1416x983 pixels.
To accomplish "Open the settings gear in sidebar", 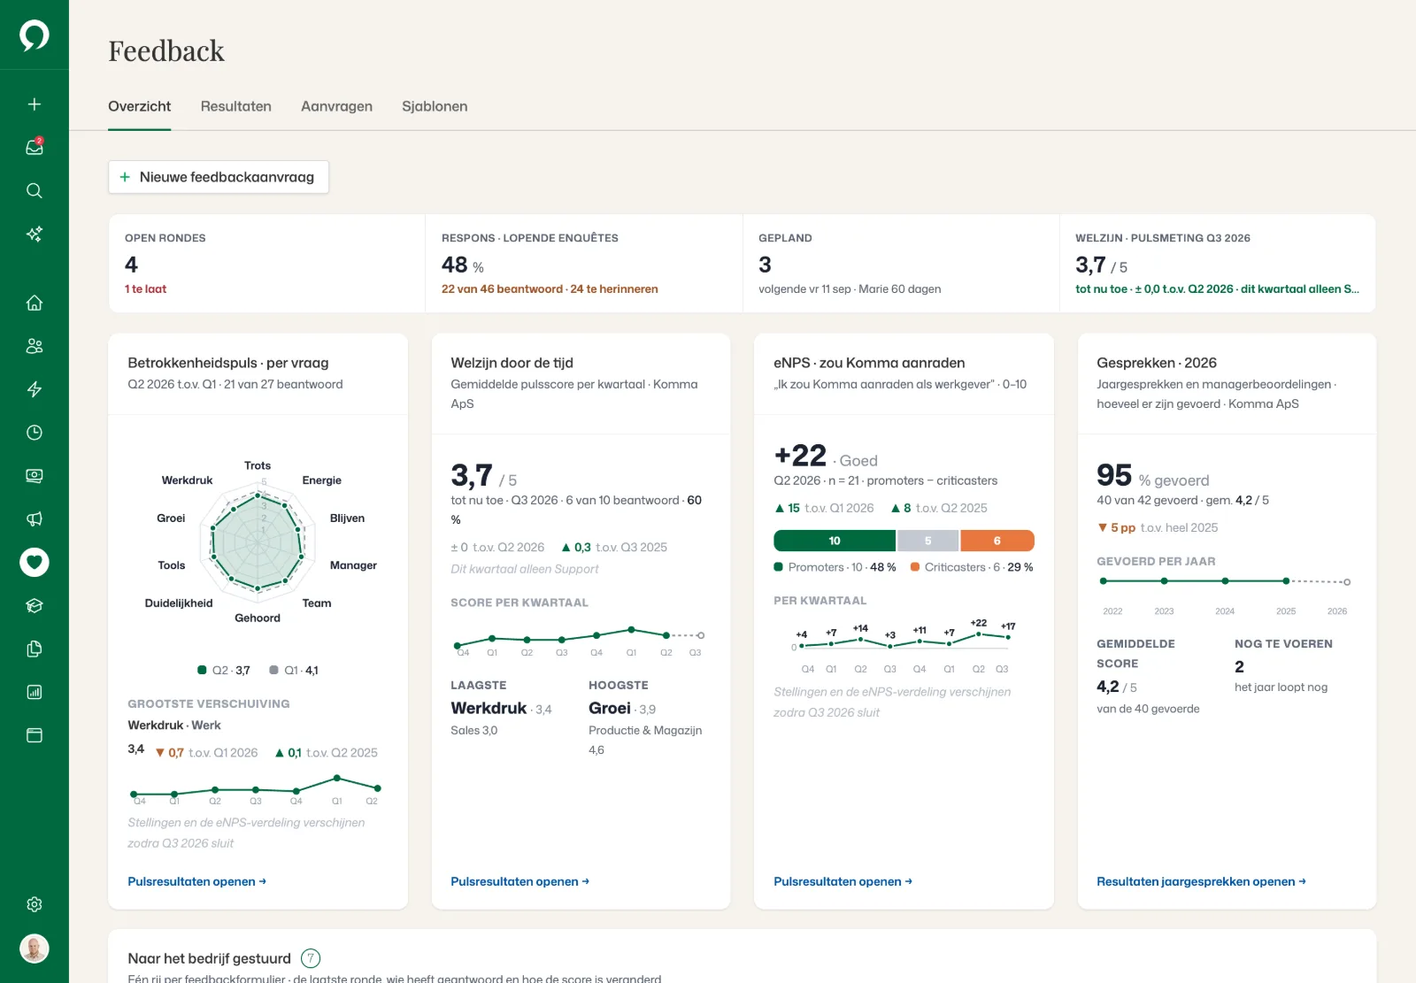I will [35, 904].
